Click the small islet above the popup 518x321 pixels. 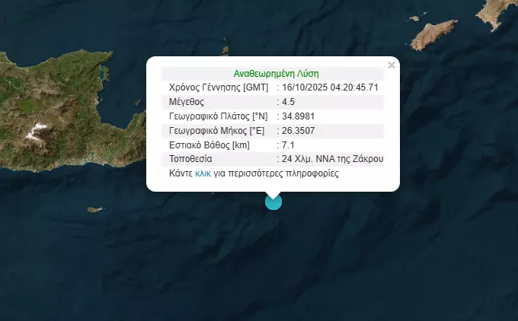pyautogui.click(x=225, y=50)
